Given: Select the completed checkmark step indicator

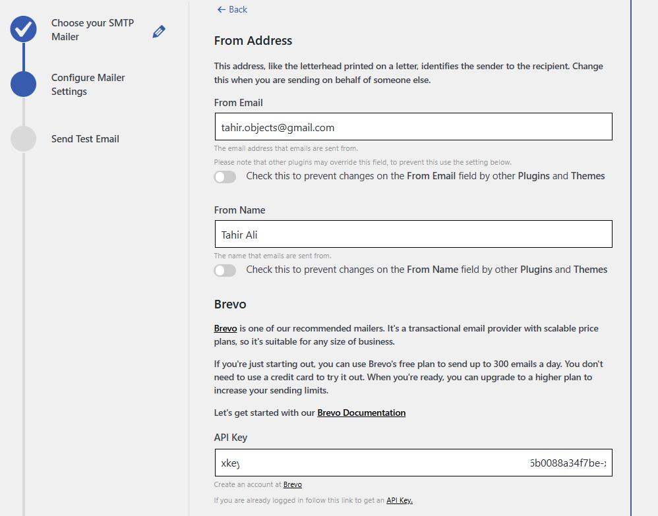Looking at the screenshot, I should point(23,29).
